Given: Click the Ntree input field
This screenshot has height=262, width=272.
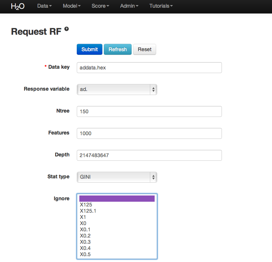Looking at the screenshot, I should (149, 111).
